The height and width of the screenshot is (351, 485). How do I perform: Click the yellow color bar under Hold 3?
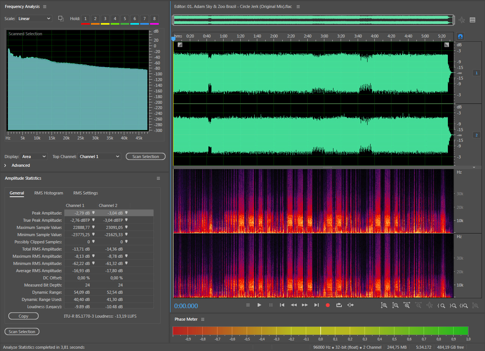pos(105,24)
